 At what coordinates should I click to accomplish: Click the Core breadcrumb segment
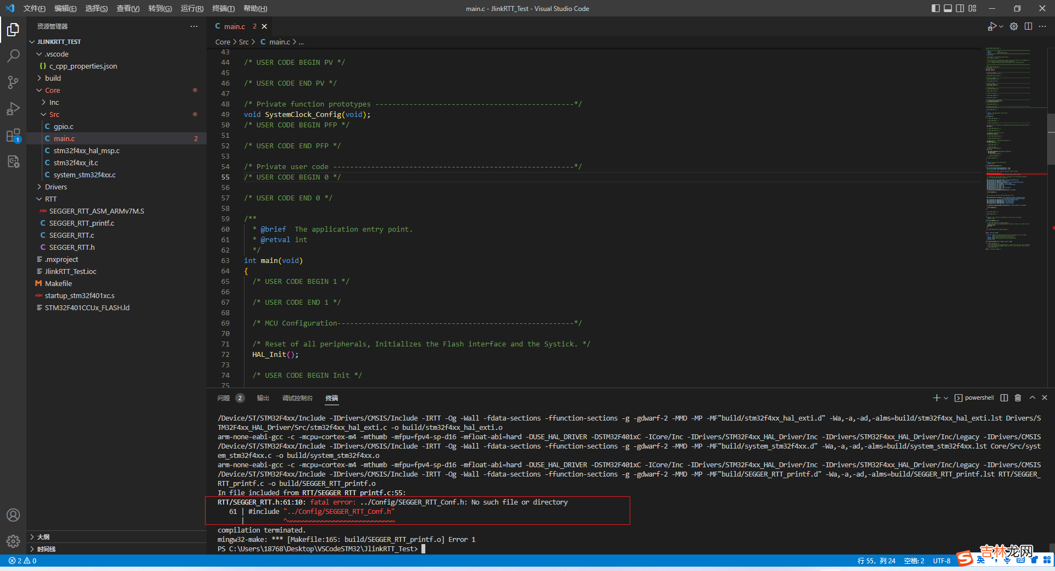click(223, 42)
